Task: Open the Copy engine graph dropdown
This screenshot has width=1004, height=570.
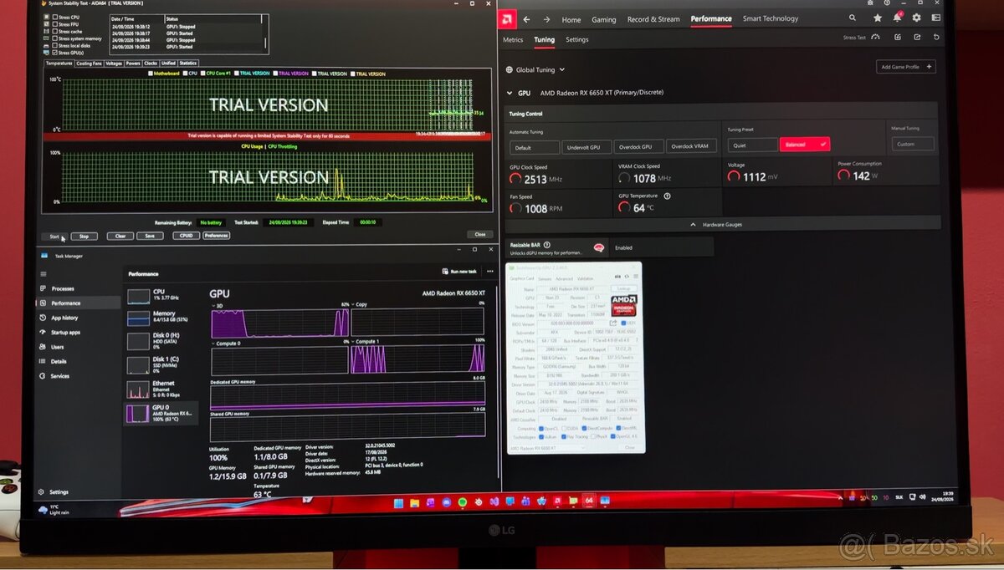Action: point(353,305)
